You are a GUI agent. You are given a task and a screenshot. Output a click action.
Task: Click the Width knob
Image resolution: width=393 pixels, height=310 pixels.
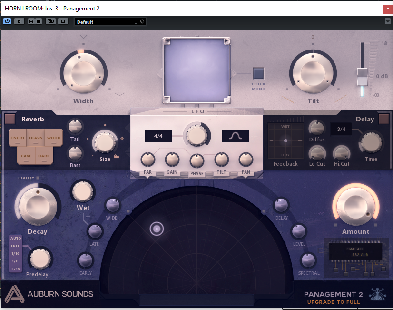coord(84,73)
